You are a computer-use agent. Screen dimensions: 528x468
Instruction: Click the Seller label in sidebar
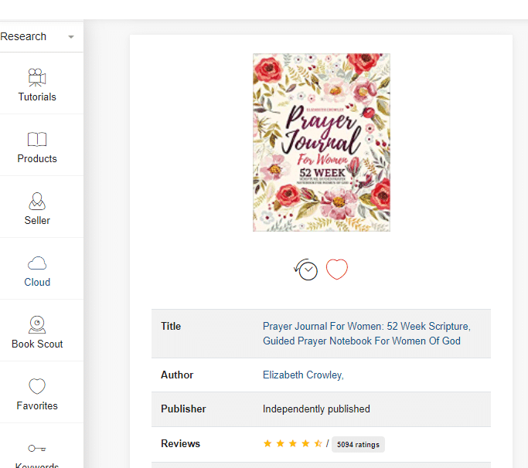click(x=37, y=220)
